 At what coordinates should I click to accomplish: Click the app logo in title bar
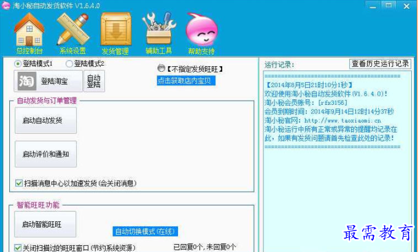coord(6,6)
